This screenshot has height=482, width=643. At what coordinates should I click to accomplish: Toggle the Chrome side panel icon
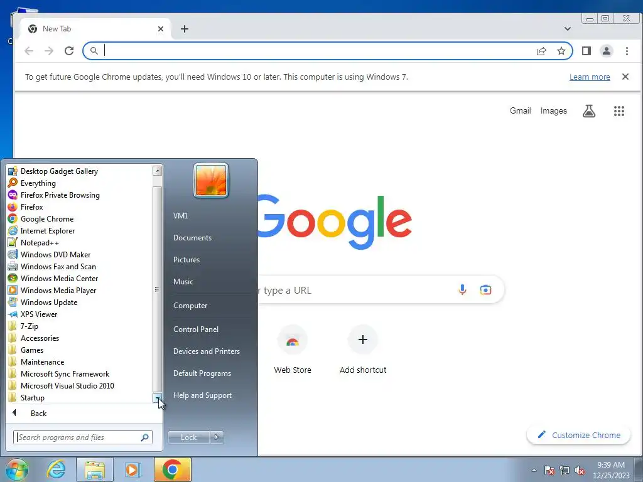pos(586,51)
